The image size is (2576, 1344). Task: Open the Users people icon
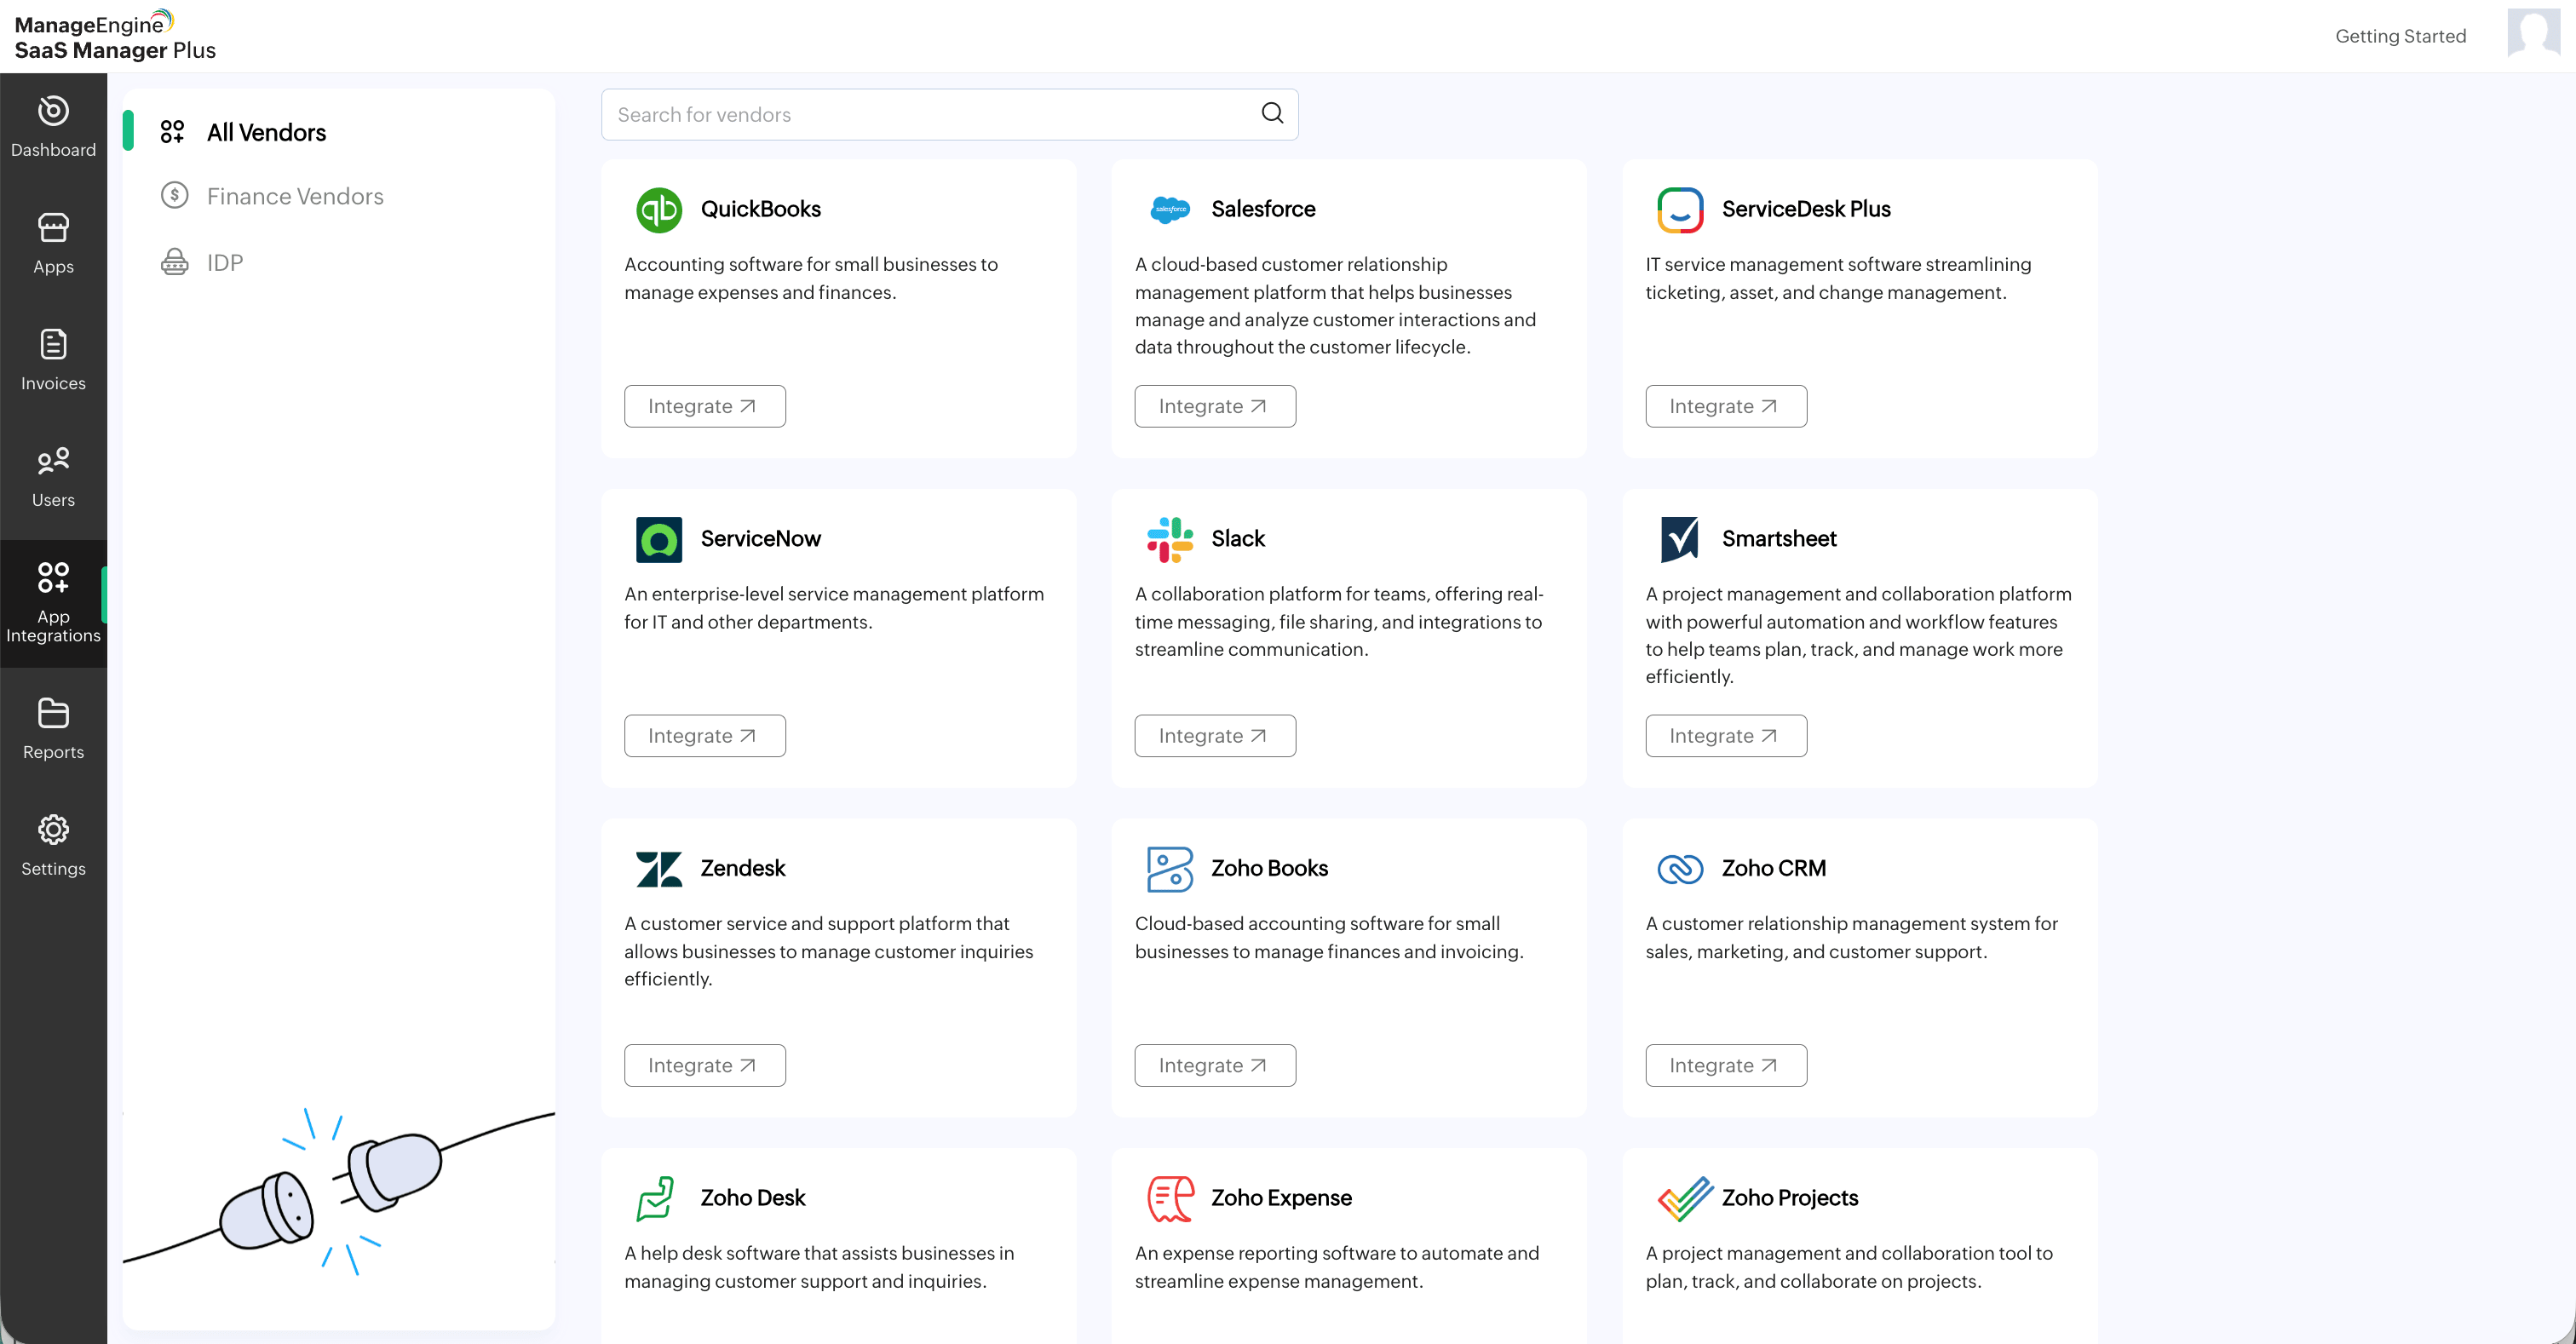(x=53, y=460)
